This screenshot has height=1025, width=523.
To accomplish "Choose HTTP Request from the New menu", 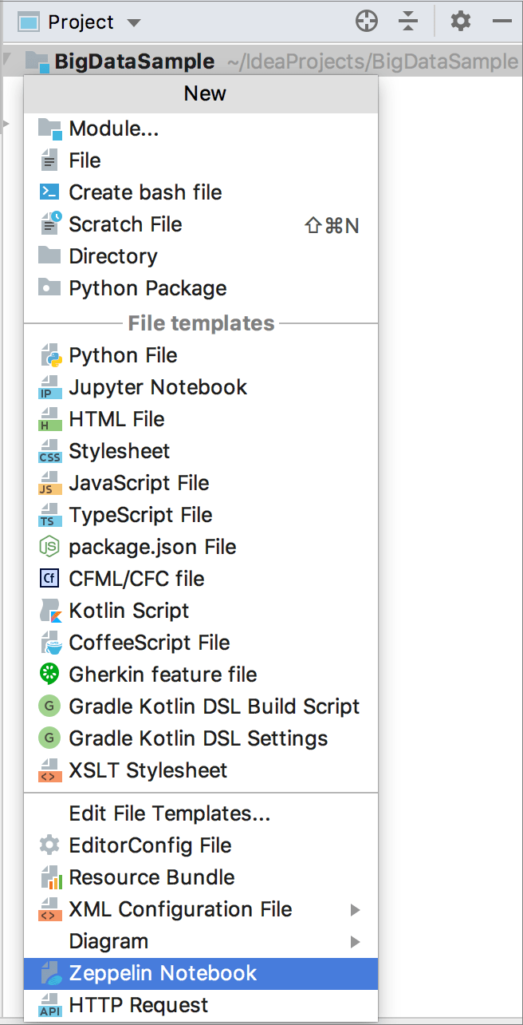I will pos(139,1006).
